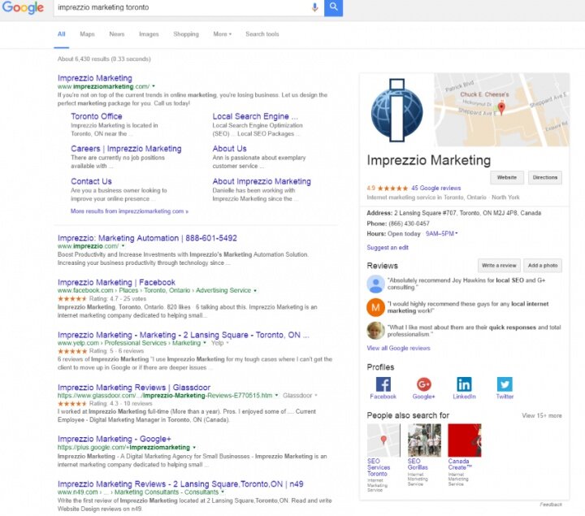This screenshot has height=516, width=585.
Task: Click the Imprezzio globe logo image
Action: point(397,111)
